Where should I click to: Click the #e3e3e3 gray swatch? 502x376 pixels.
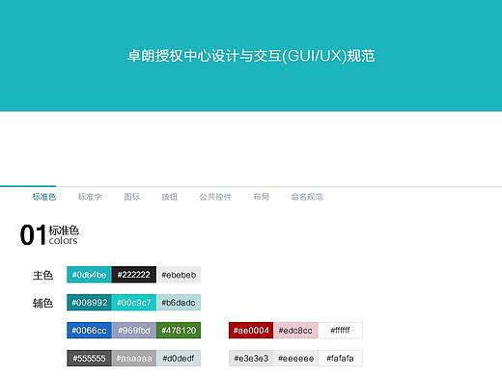(x=251, y=359)
